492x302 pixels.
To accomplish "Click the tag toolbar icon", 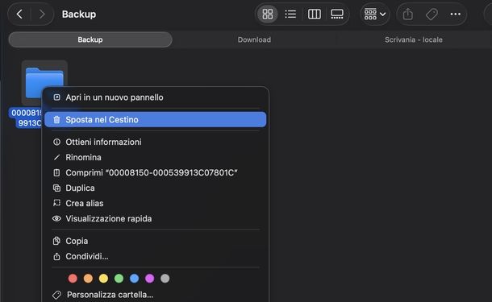I will (x=432, y=14).
